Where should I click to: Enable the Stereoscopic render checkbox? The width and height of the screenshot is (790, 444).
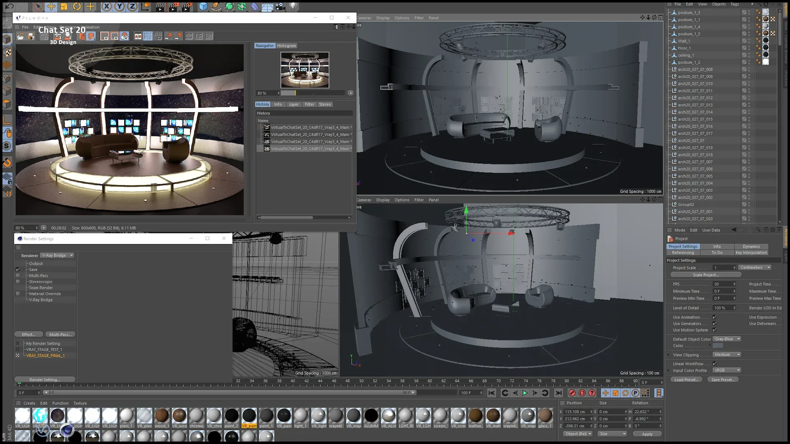coord(18,281)
